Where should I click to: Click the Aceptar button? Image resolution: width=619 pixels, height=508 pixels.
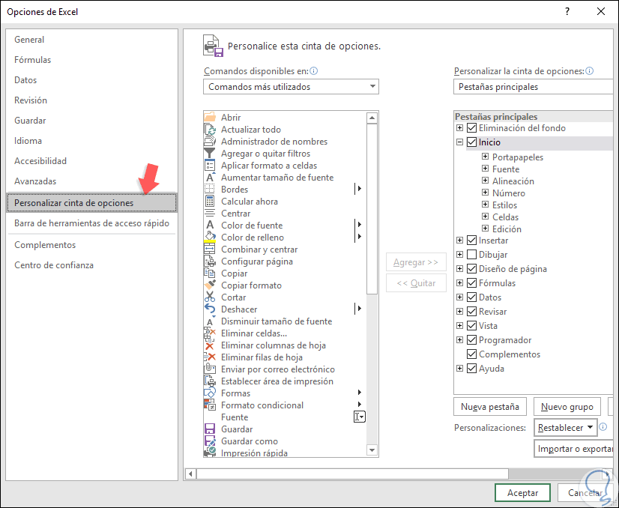[522, 492]
